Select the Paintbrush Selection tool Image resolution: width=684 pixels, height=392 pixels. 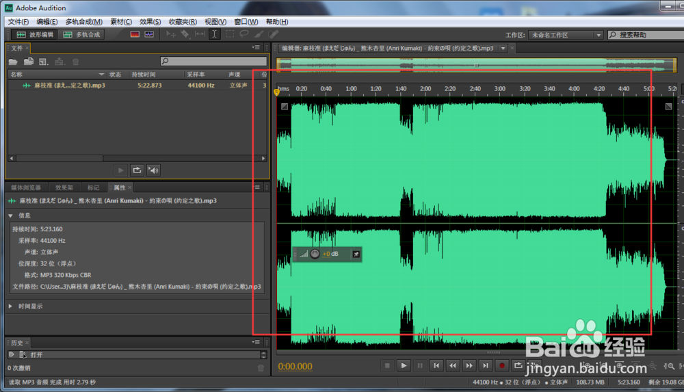[x=259, y=34]
